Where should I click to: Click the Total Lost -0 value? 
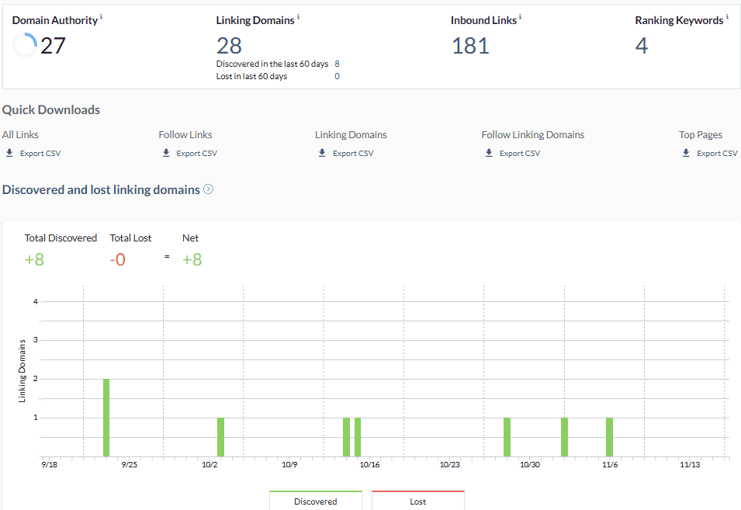(x=118, y=259)
